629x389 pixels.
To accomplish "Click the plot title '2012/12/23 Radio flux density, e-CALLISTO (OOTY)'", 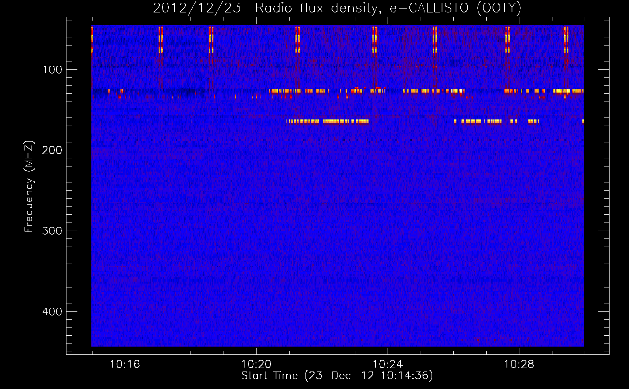I will pyautogui.click(x=337, y=8).
